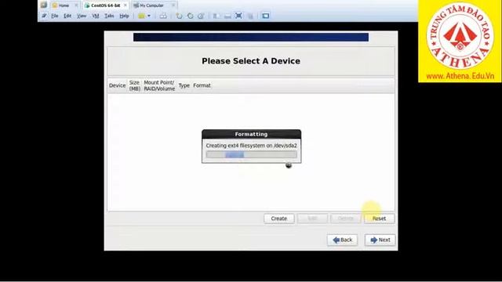Open the Help menu
Screen dimensions: 502x282
[124, 16]
